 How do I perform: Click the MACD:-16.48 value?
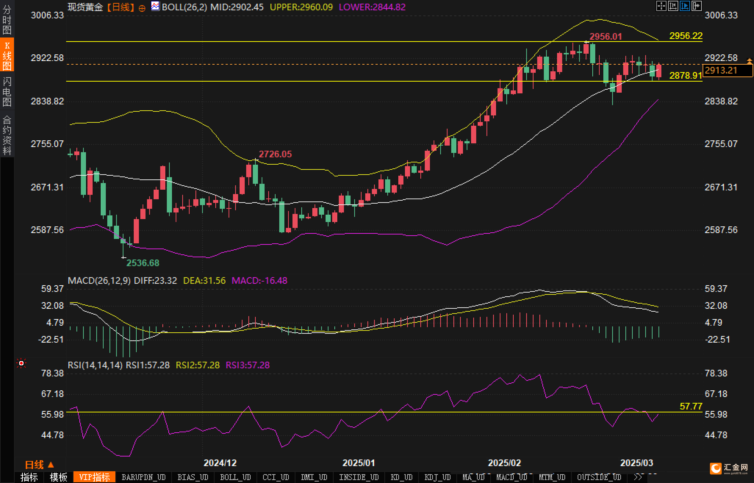(x=259, y=280)
